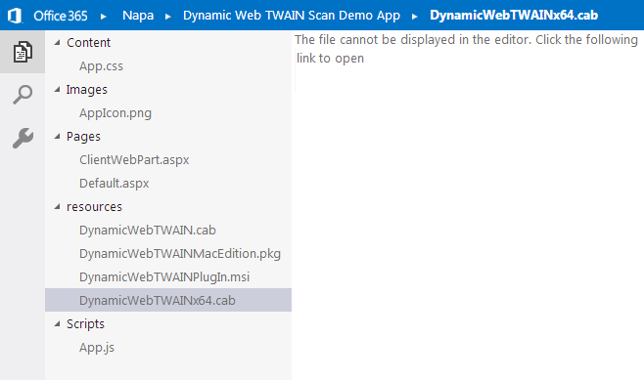Click the arrow after Napa breadcrumb
644x380 pixels.
tap(167, 17)
